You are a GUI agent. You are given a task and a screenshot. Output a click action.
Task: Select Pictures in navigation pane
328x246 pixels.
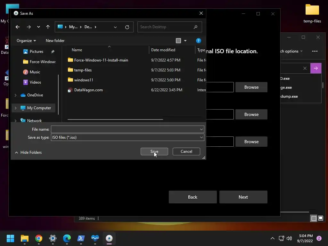point(37,52)
